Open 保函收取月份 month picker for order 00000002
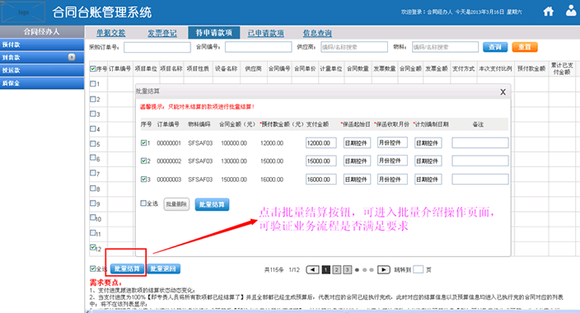The image size is (580, 313). click(x=392, y=161)
